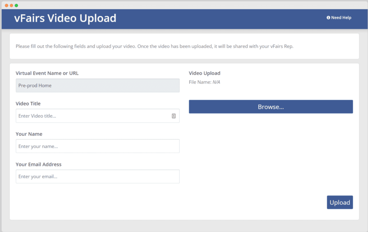
Task: Click the Your Email Address label
Action: coord(38,164)
